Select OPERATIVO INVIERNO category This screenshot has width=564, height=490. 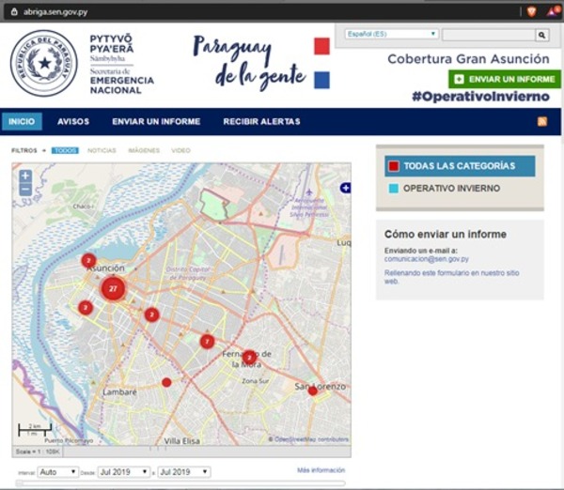[x=451, y=189]
